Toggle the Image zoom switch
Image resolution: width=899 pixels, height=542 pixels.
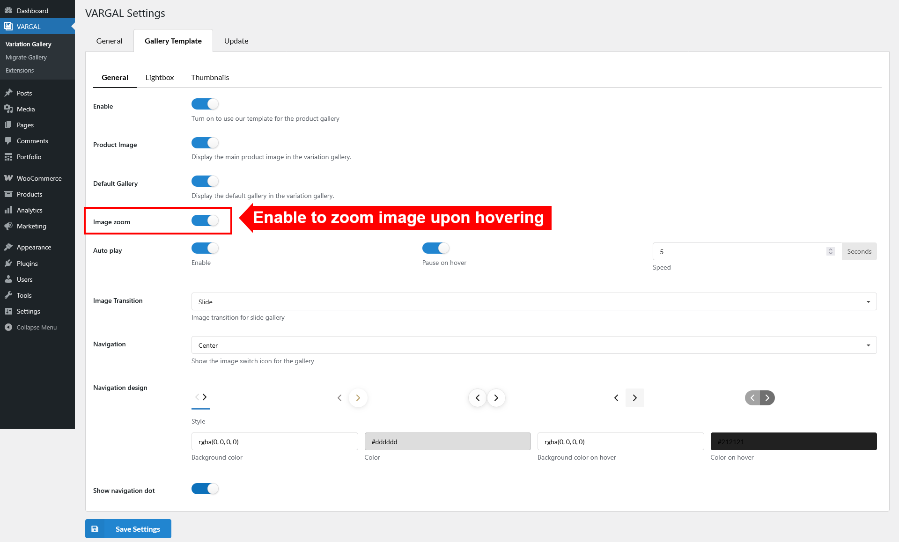point(205,220)
